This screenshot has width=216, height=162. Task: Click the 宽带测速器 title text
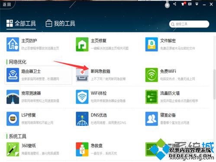coord(31,93)
